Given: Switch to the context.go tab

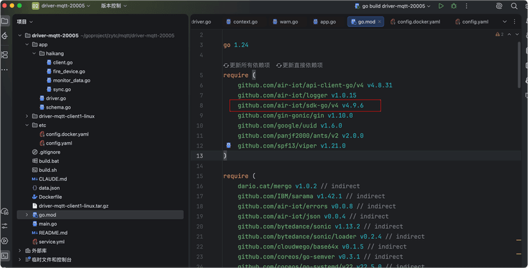Looking at the screenshot, I should 242,22.
